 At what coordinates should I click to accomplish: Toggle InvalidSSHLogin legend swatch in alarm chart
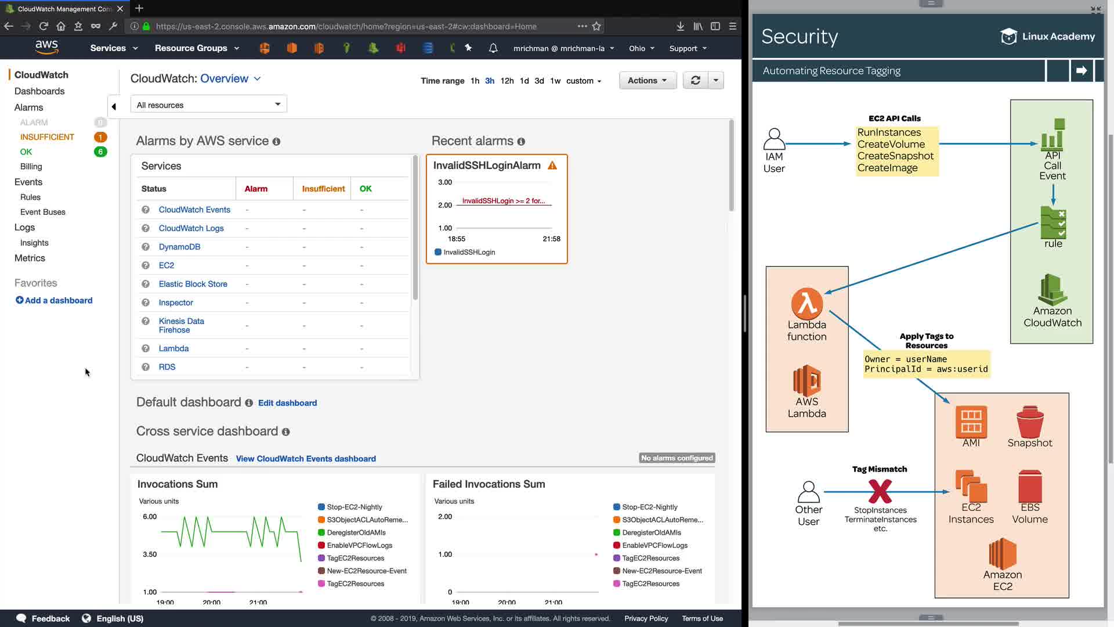438,252
